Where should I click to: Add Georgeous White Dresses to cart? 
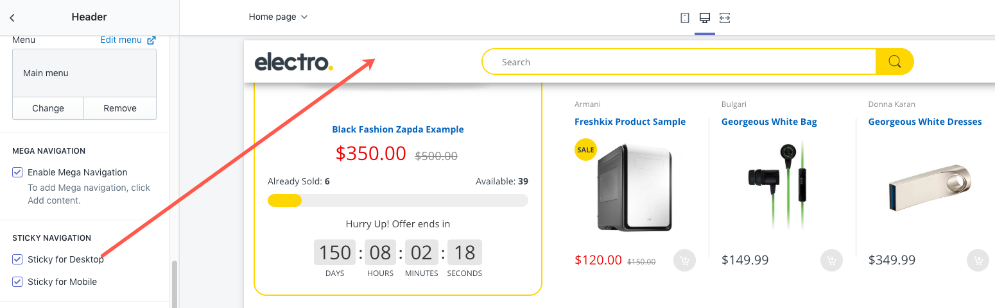(978, 260)
